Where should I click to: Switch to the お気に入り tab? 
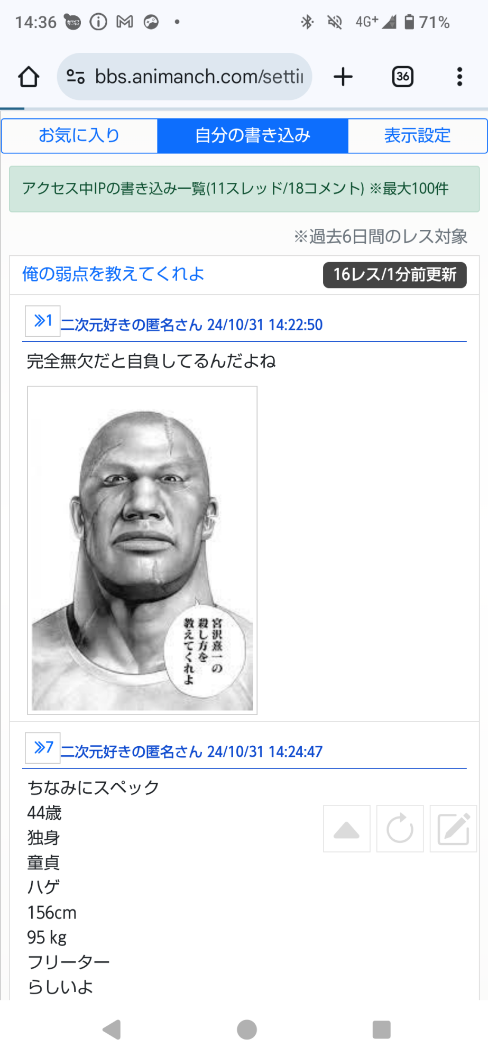tap(79, 136)
